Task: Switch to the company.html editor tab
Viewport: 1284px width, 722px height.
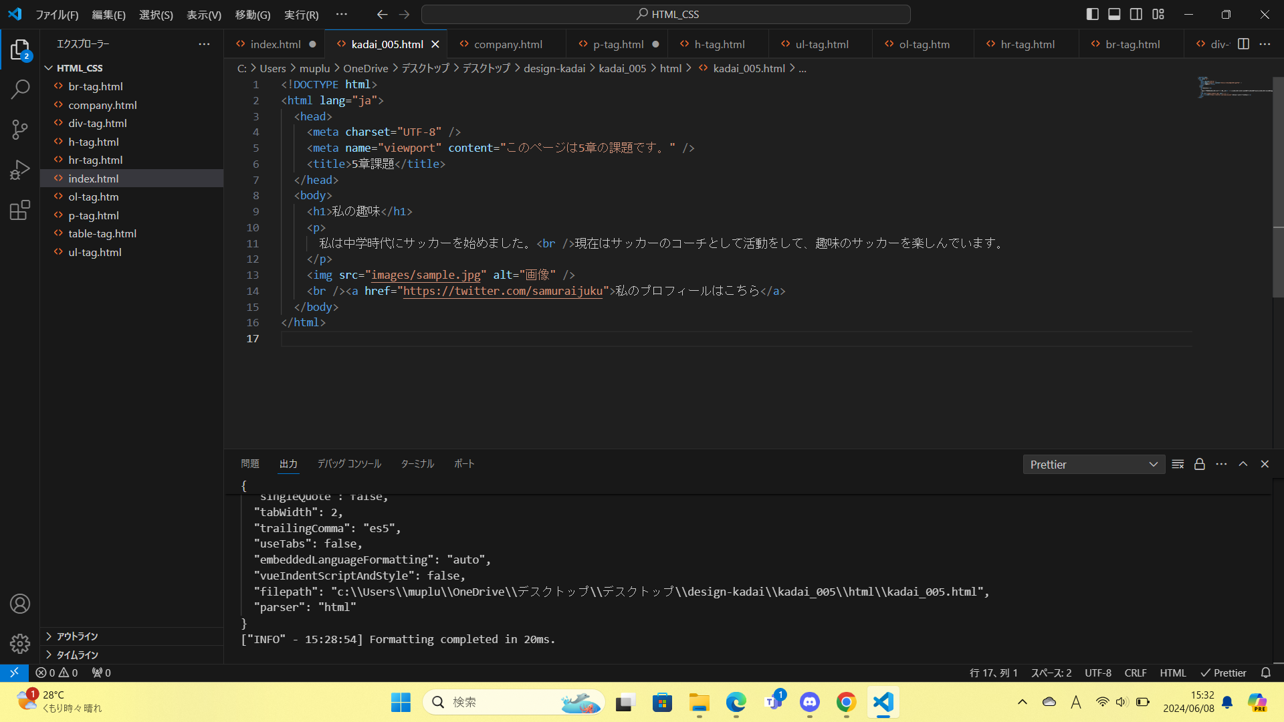Action: (x=508, y=44)
